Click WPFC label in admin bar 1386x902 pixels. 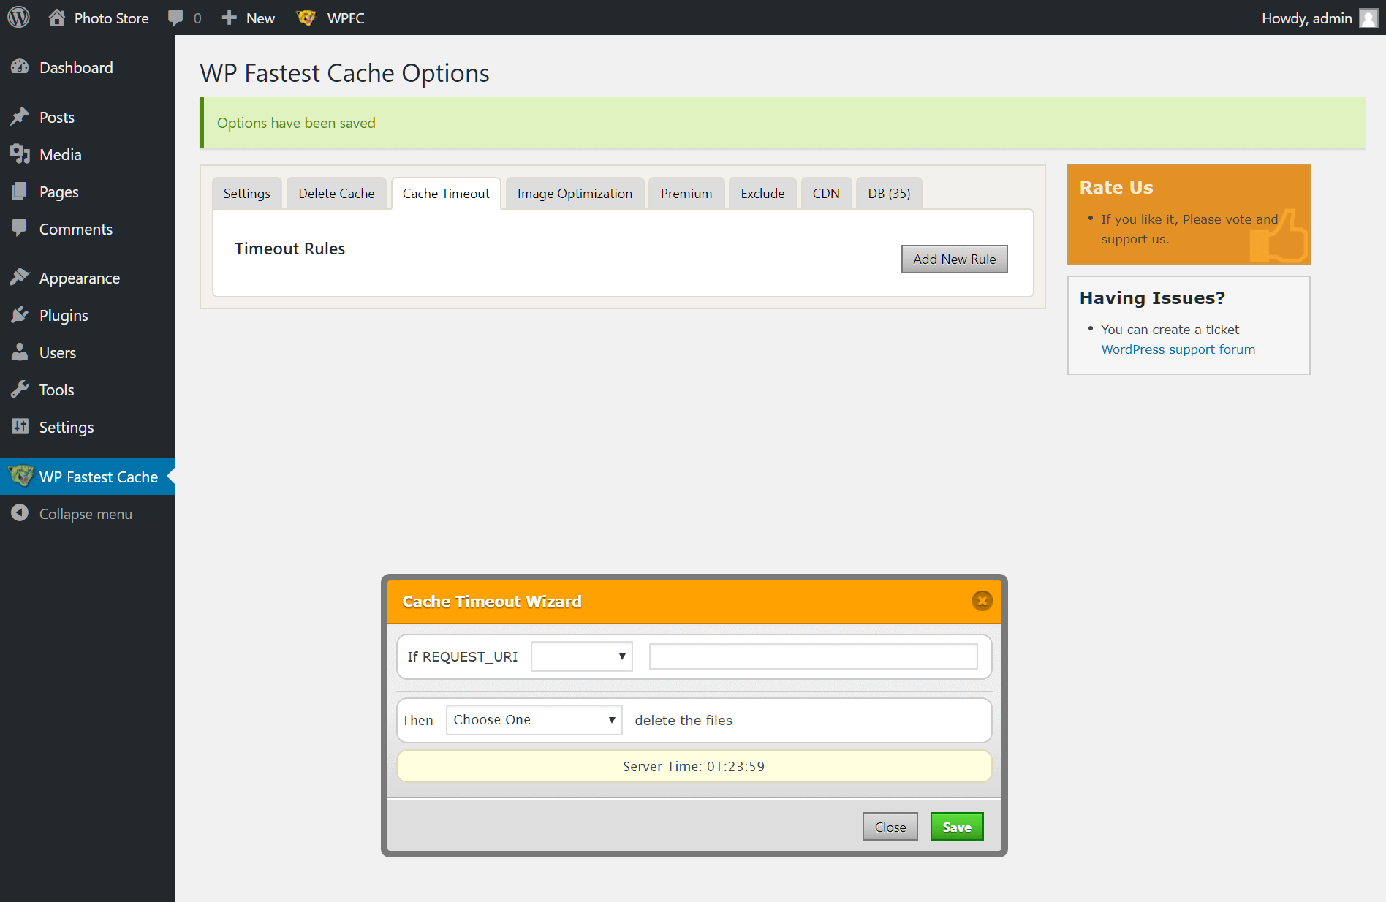tap(346, 18)
